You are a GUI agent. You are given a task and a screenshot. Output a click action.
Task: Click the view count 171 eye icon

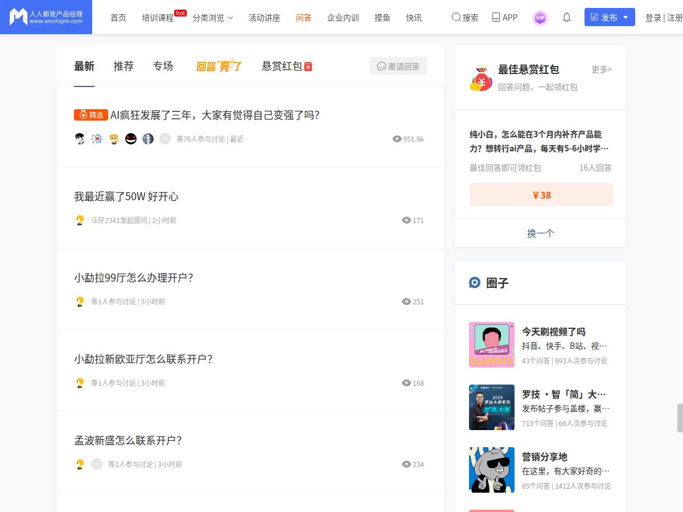pyautogui.click(x=406, y=220)
